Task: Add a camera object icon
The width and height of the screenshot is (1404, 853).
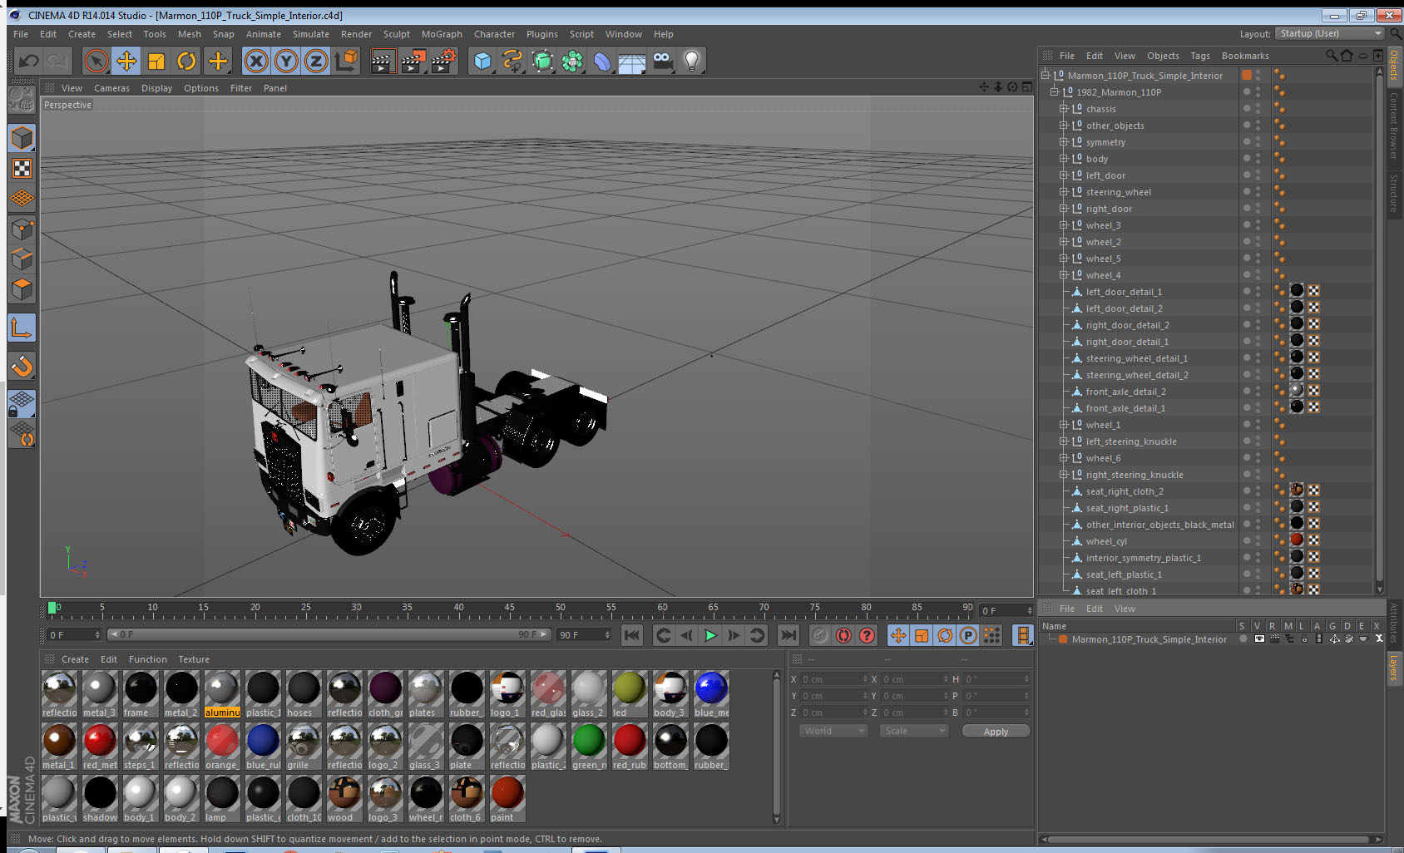Action: pos(662,61)
